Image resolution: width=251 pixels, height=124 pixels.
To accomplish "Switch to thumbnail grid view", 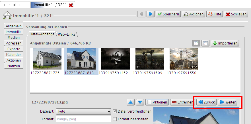I will point(196,43).
